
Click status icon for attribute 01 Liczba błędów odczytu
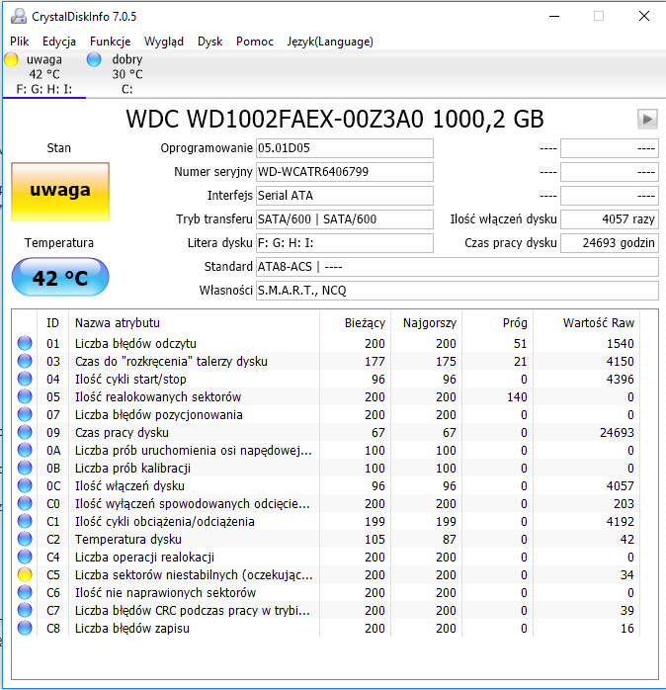click(x=25, y=343)
